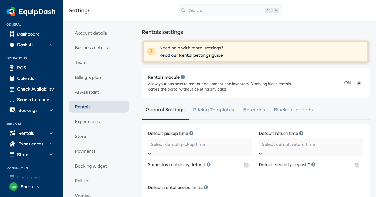Viewport: 376px width, 197px height.
Task: Click info icon beside Default return time
Action: pos(301,133)
